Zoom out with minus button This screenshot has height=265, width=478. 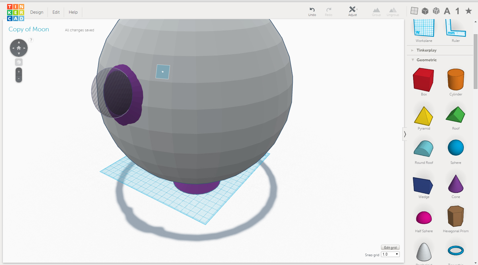(19, 79)
